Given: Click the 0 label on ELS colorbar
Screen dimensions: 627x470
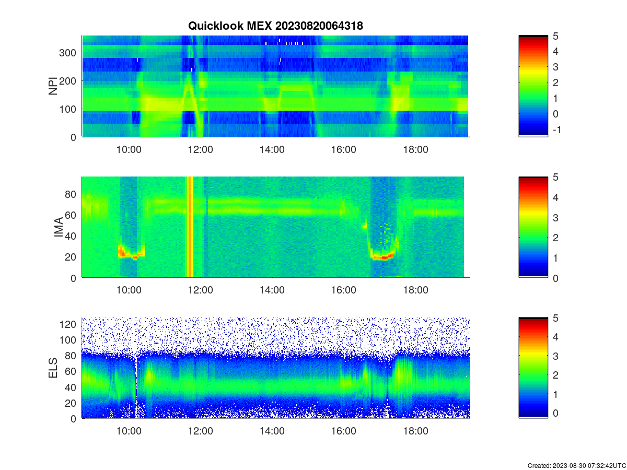Looking at the screenshot, I should [556, 413].
